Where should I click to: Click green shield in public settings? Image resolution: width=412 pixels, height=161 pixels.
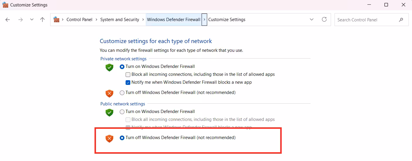click(109, 112)
